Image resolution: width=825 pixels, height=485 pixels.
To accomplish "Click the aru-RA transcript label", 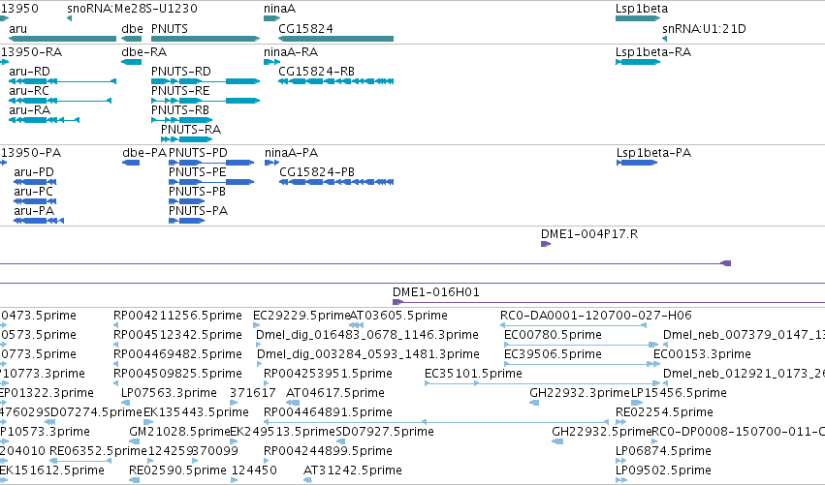I will [29, 110].
